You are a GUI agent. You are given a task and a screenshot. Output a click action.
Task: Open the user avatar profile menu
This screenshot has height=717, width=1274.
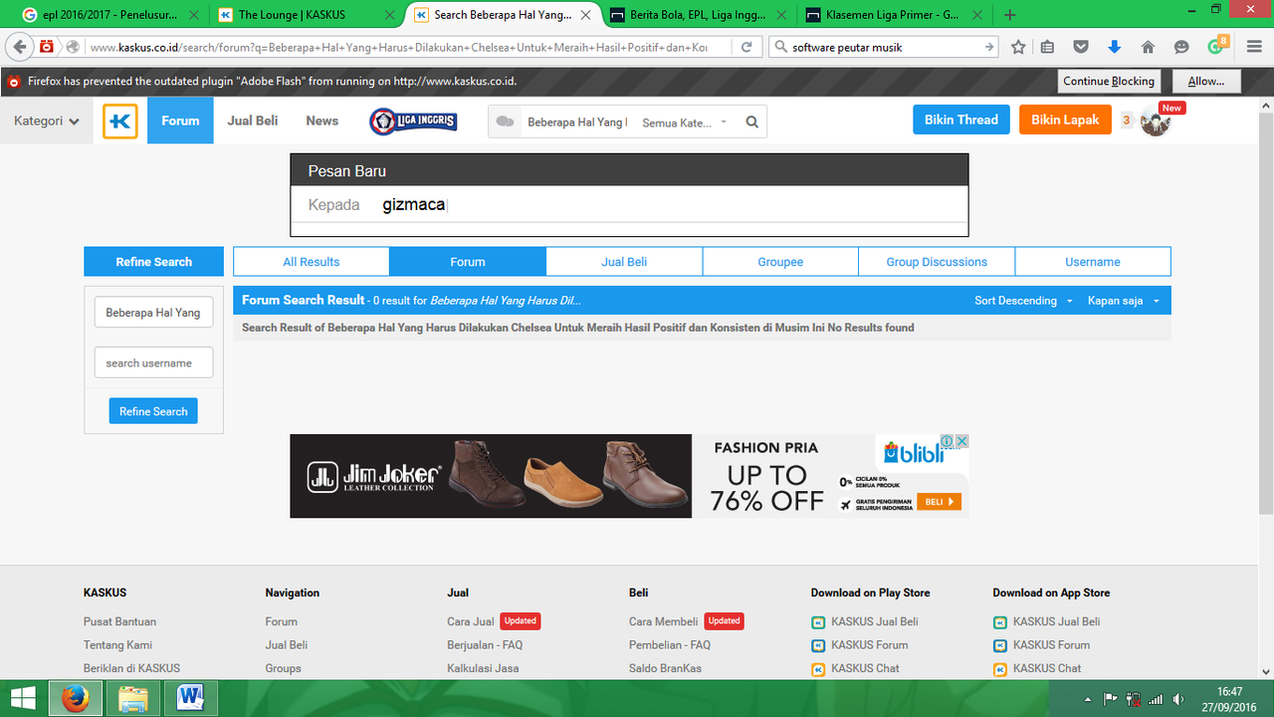[1155, 121]
